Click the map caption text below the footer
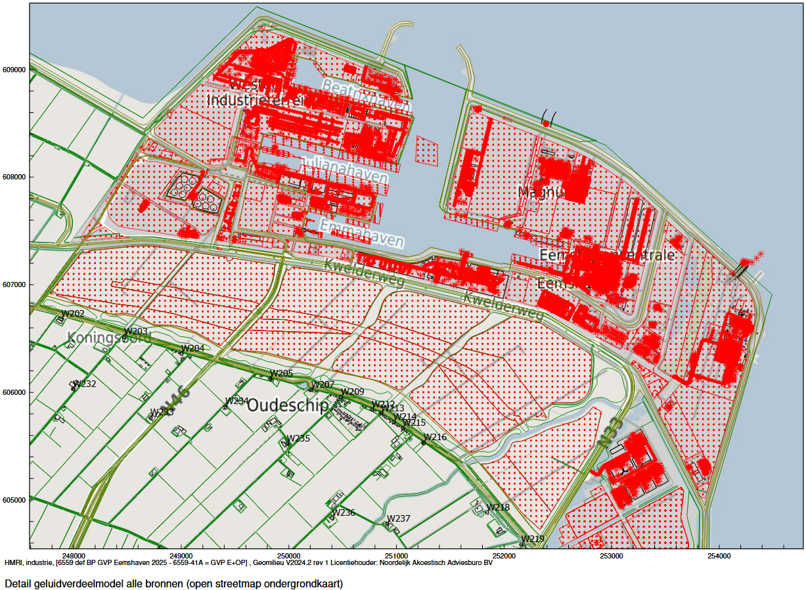806x590 pixels. point(173,583)
